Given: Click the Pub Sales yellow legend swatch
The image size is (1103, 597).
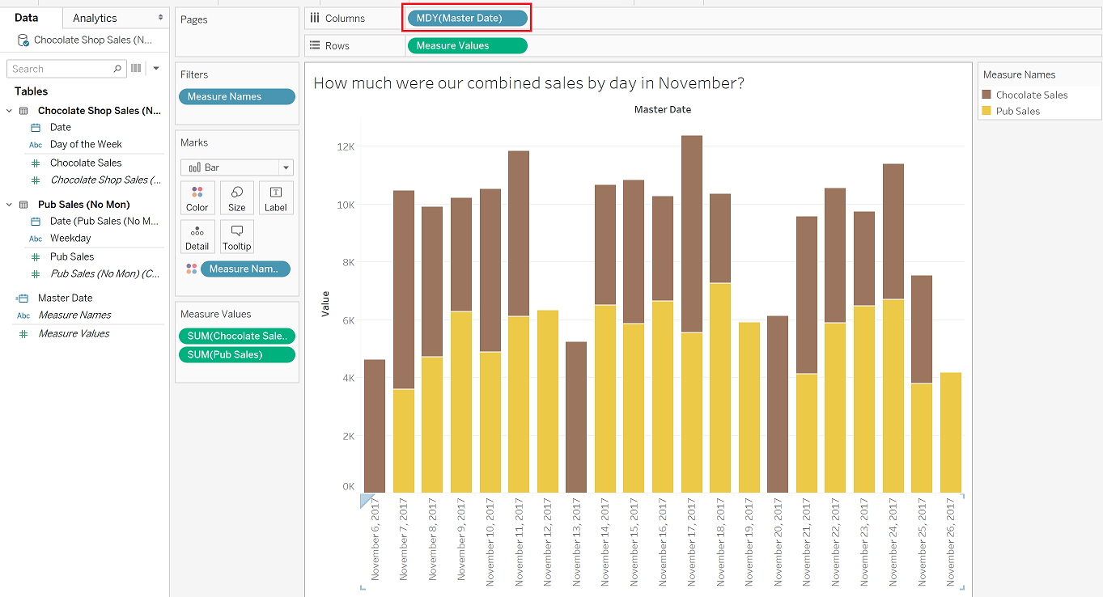Looking at the screenshot, I should (986, 111).
